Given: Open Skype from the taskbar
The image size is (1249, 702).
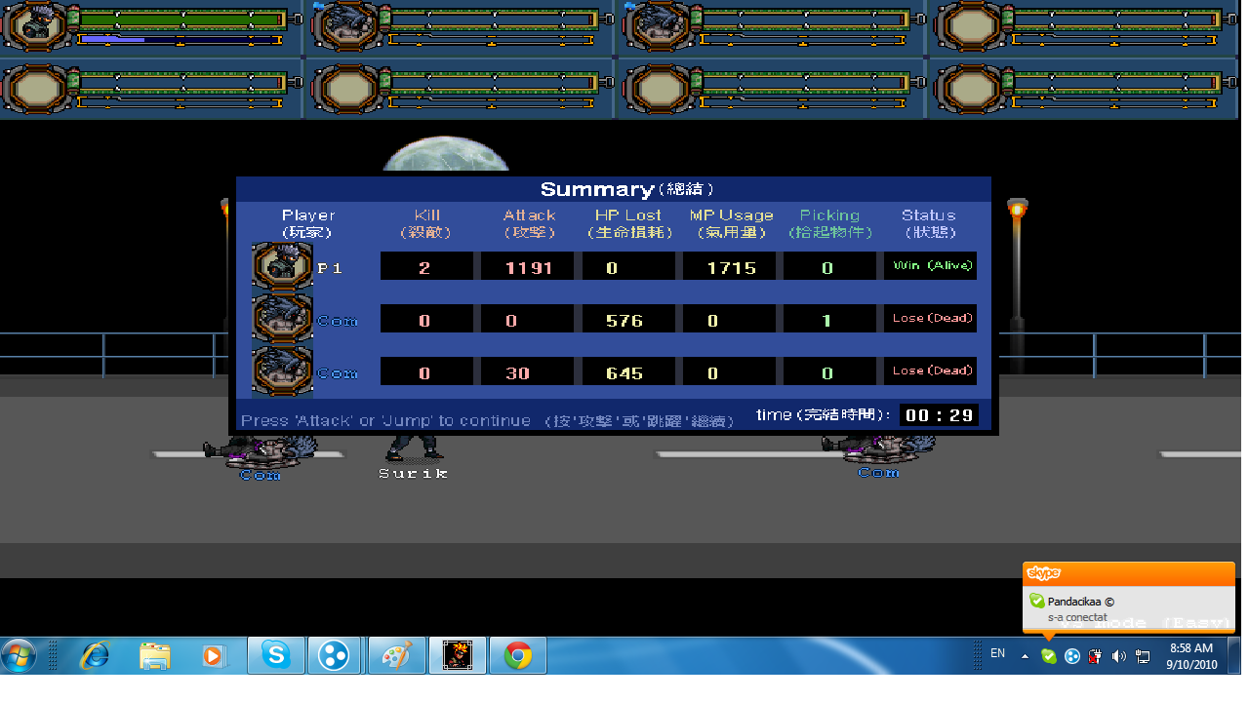Looking at the screenshot, I should [x=276, y=655].
